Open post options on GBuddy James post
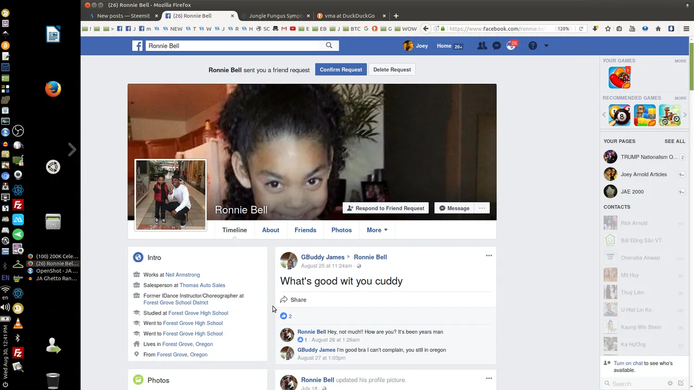Screen dimensions: 694x390 pyautogui.click(x=489, y=256)
